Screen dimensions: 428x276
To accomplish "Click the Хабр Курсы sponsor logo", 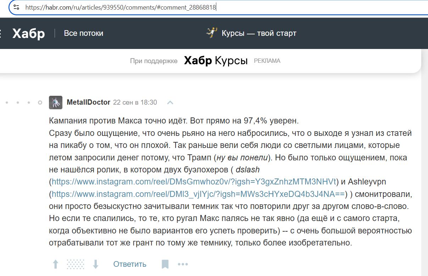I will pyautogui.click(x=216, y=61).
